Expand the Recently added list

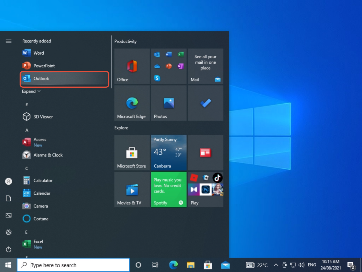31,91
